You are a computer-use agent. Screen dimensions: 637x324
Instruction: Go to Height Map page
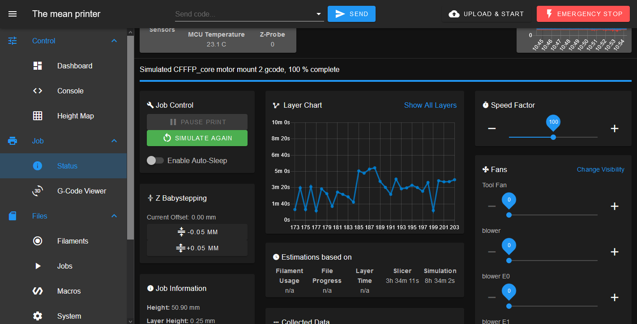(x=64, y=116)
